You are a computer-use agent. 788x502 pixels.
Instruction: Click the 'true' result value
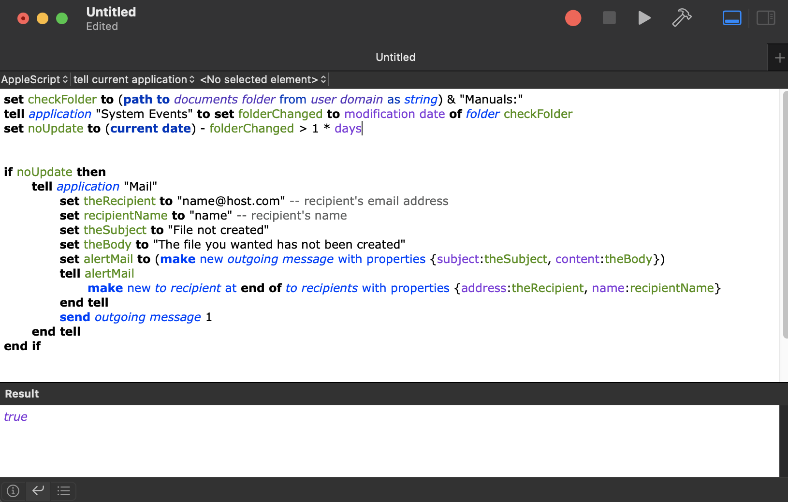point(15,416)
